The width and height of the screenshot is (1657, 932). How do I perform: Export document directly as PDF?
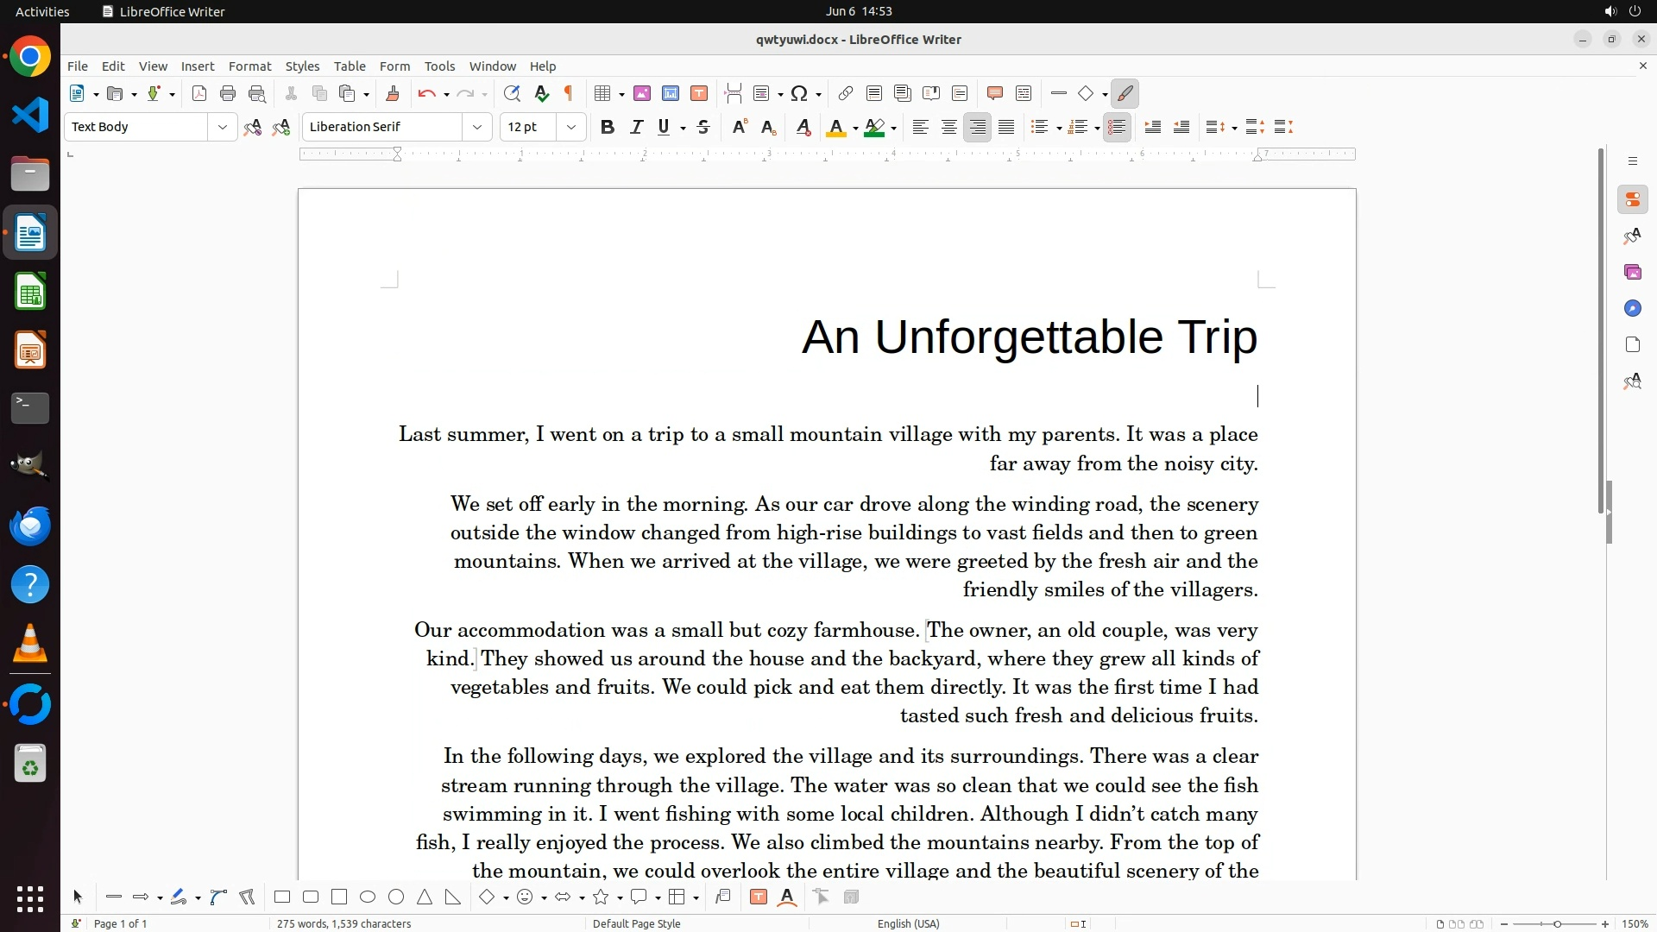tap(199, 94)
